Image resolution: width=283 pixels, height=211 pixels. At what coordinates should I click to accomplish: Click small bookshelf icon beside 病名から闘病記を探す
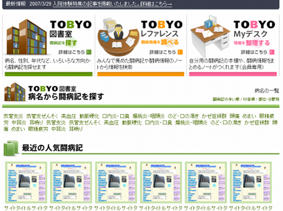pyautogui.click(x=15, y=92)
